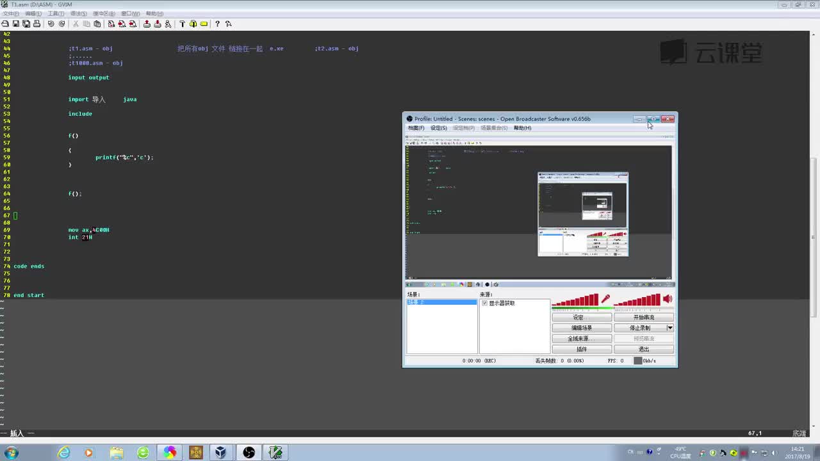
Task: Switch to OBS via its taskbar icon
Action: (x=249, y=453)
